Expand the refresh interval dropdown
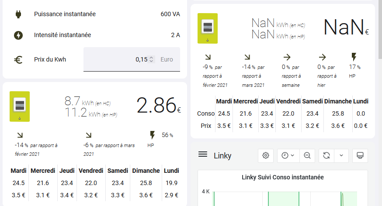 tap(341, 155)
